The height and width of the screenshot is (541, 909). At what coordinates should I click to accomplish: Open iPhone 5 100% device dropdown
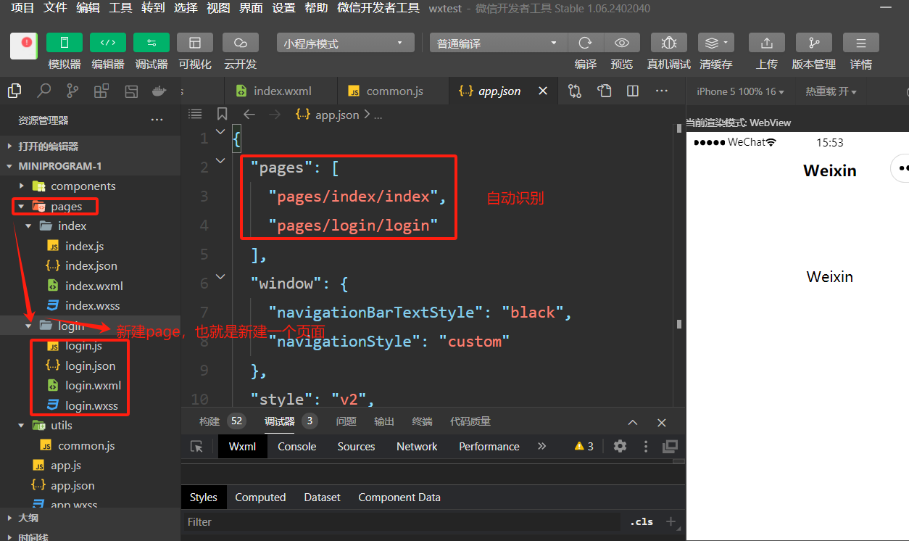click(741, 91)
